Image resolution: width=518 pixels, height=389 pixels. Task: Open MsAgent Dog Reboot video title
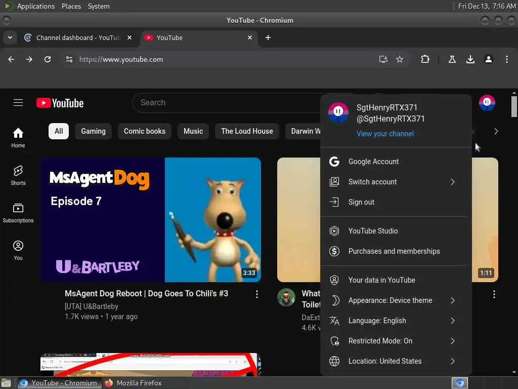[x=146, y=293]
